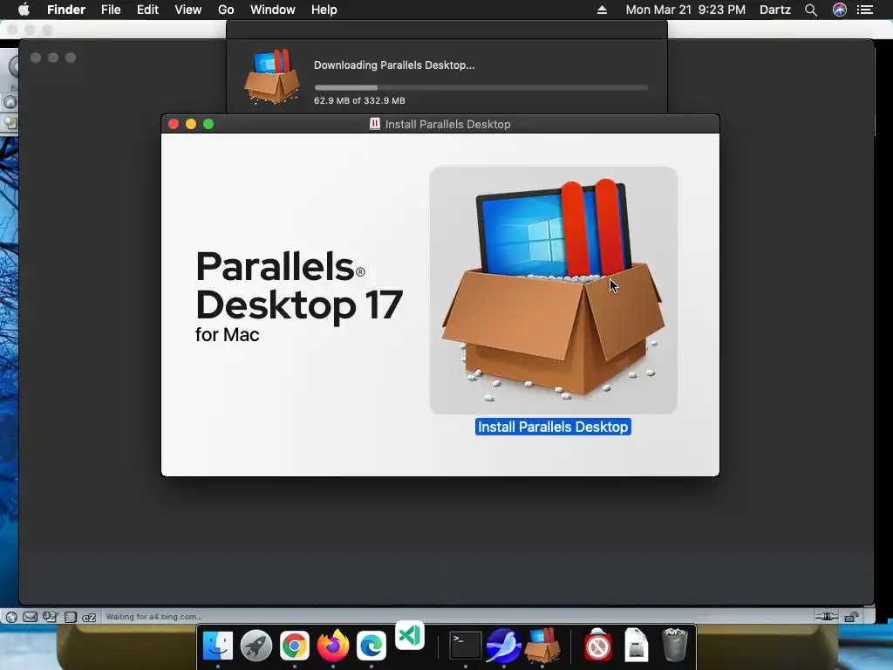893x670 pixels.
Task: Launch Launchpad rocket icon in Dock
Action: coord(256,646)
